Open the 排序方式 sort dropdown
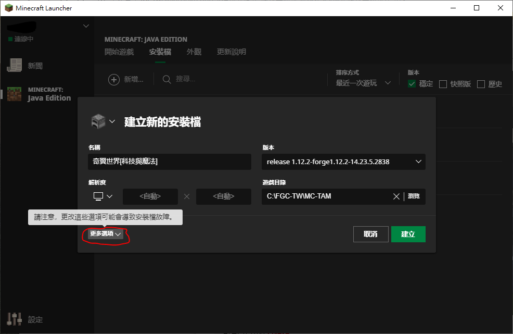 [363, 83]
